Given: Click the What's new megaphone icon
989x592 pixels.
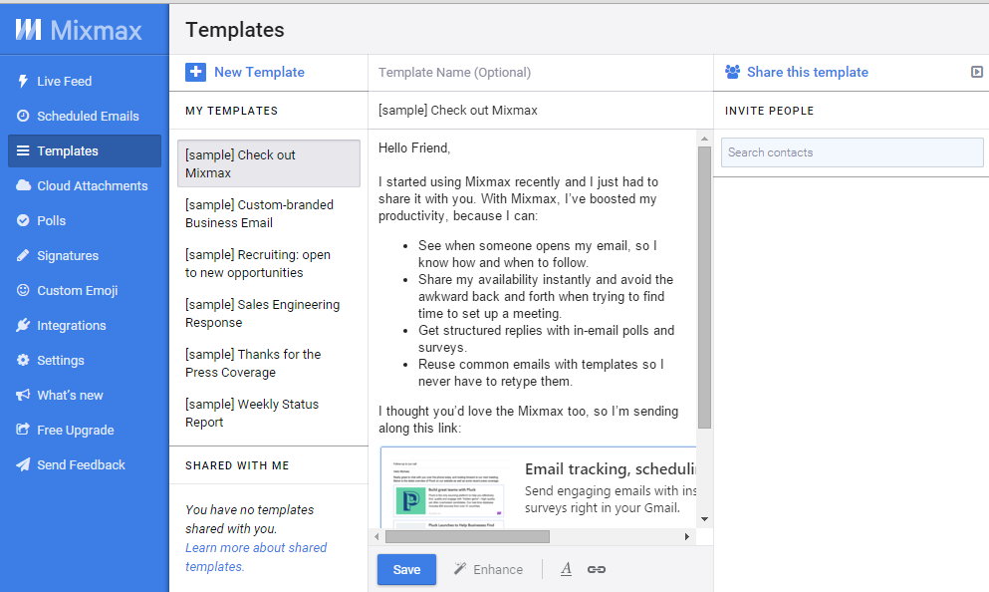Looking at the screenshot, I should click(x=23, y=395).
